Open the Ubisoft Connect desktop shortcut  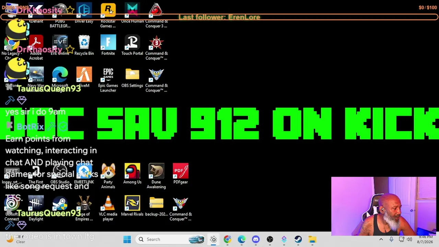[x=12, y=209]
